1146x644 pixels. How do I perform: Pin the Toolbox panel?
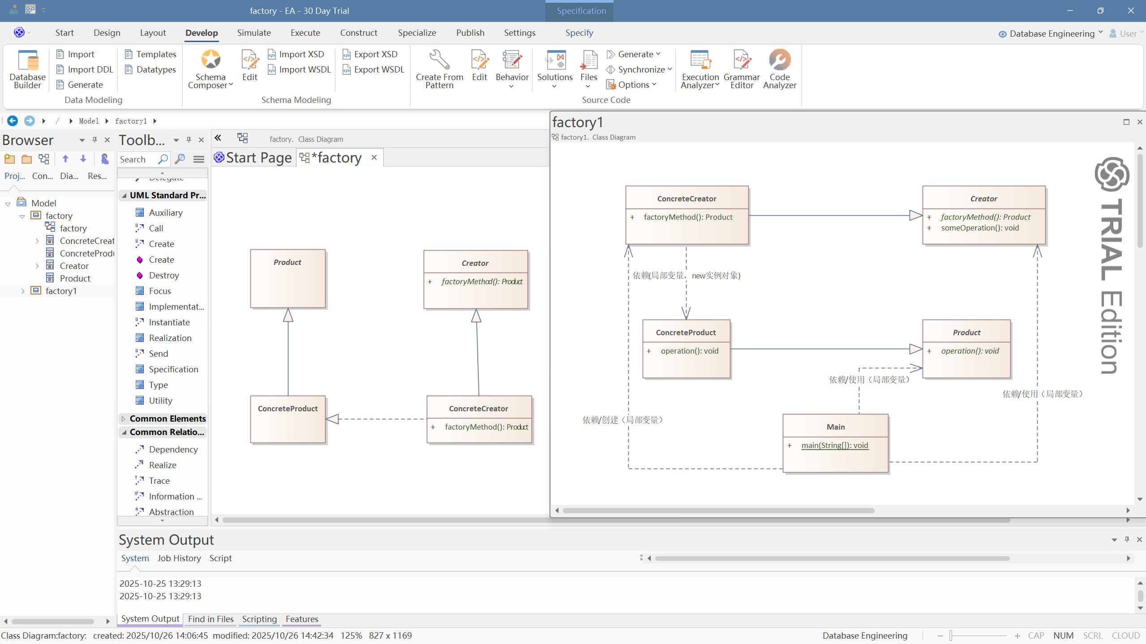click(x=189, y=140)
